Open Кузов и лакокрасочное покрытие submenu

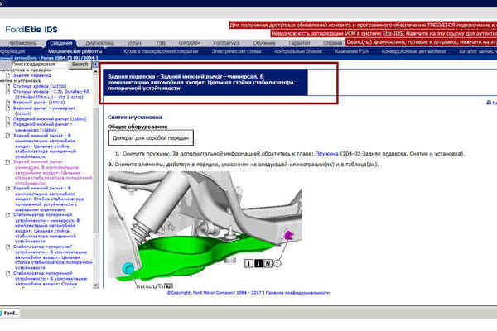[161, 51]
